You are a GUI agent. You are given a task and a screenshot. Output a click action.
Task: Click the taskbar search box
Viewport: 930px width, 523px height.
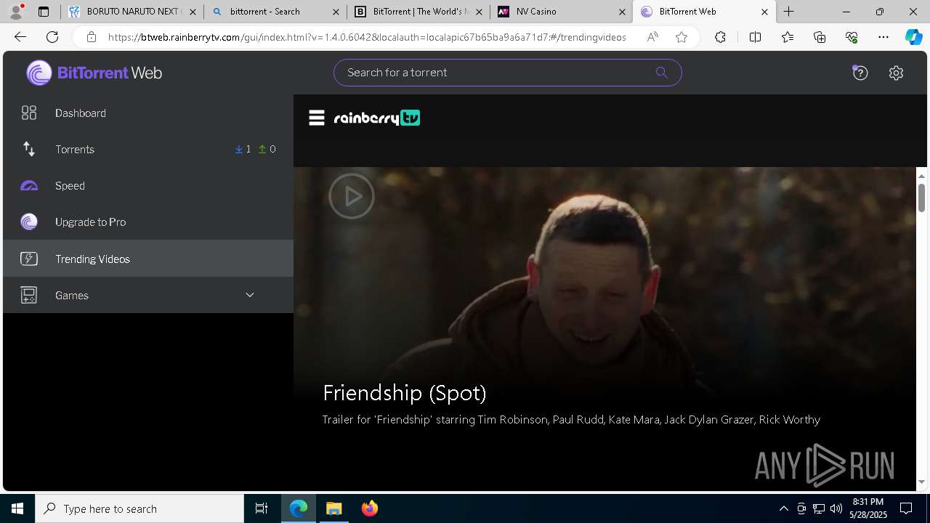point(139,508)
